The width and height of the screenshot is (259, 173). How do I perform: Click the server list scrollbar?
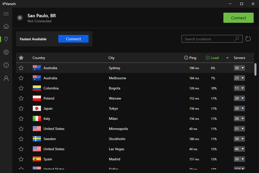(255, 69)
